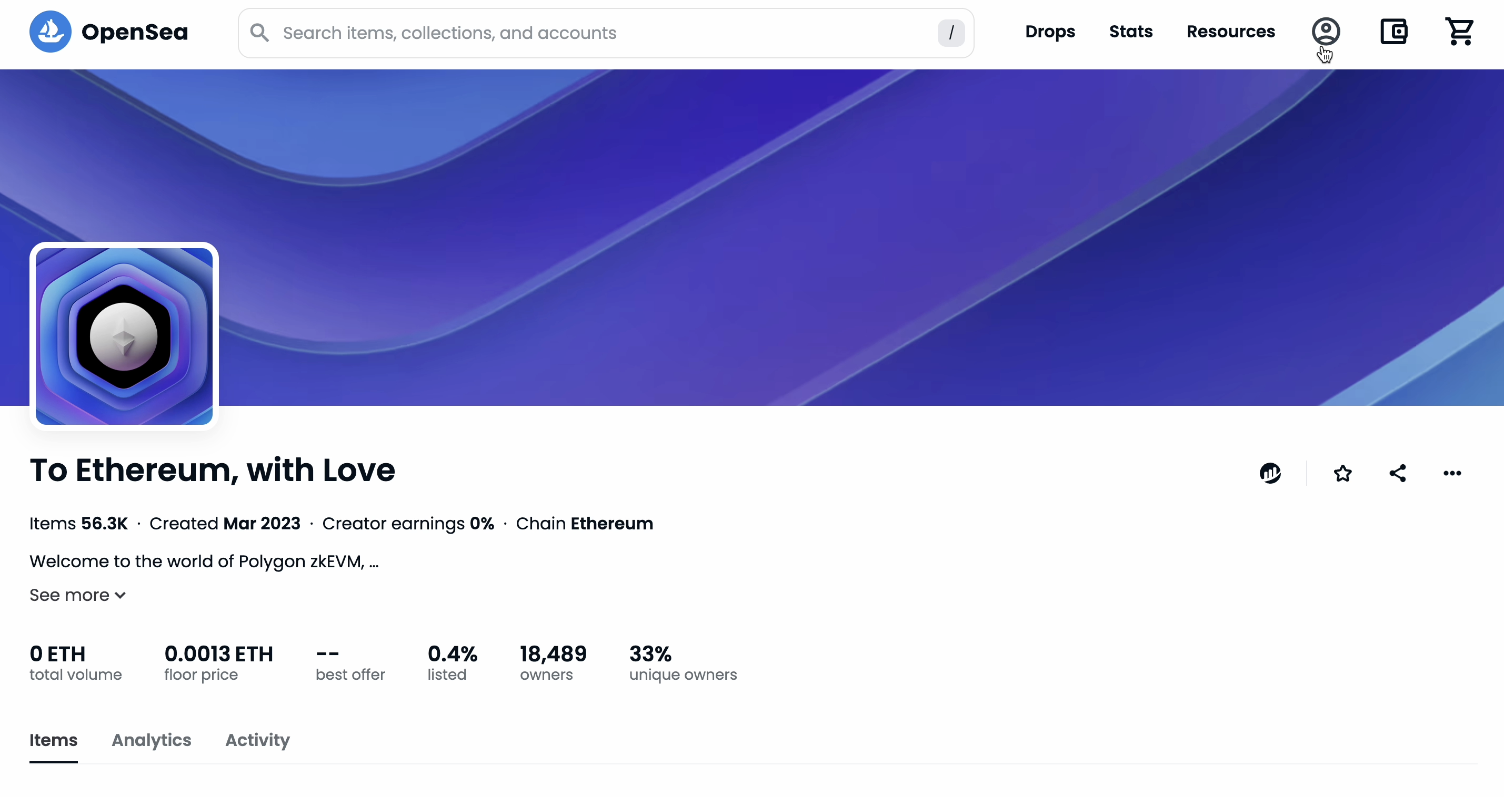This screenshot has width=1504, height=797.
Task: Click the OpenSea wordmark text link
Action: pos(135,32)
